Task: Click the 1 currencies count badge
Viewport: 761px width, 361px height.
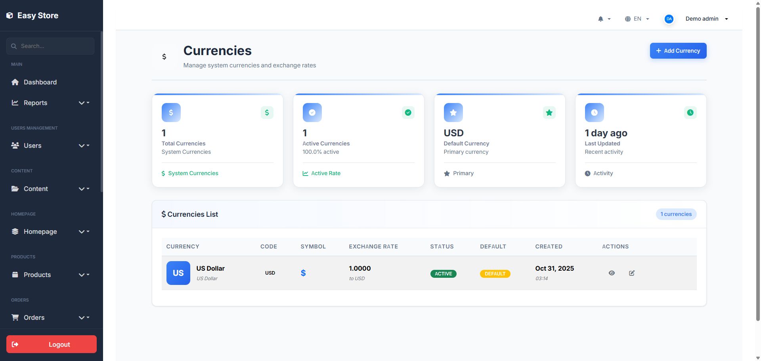Action: [676, 214]
